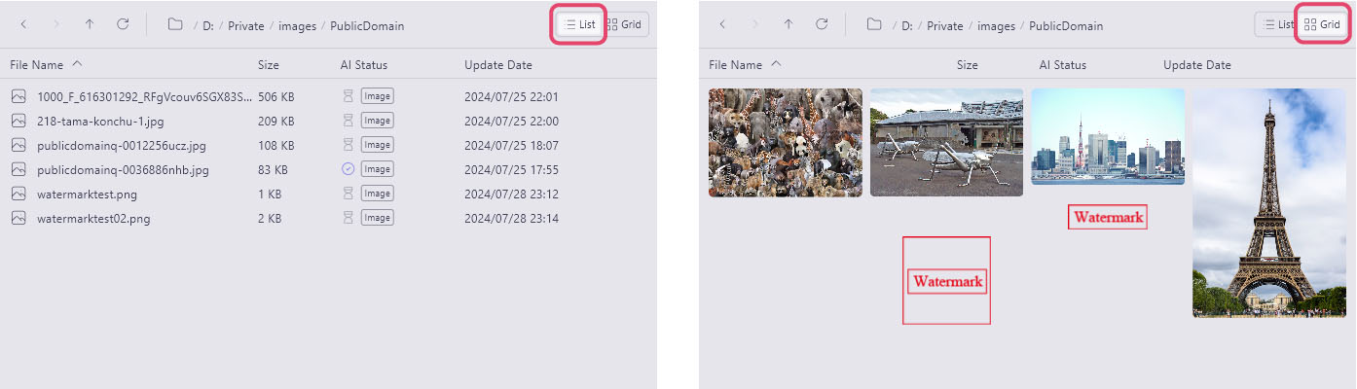Open D: breadcrumb in right window
Screen dimensions: 1357x389
[x=907, y=25]
